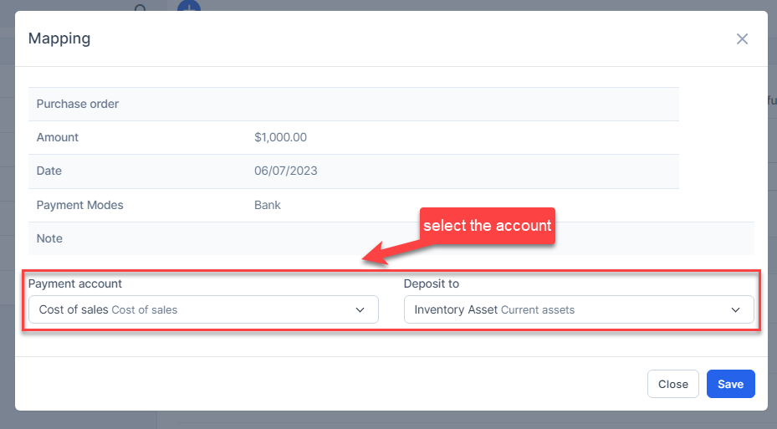
Task: Save the mapping
Action: pos(730,384)
